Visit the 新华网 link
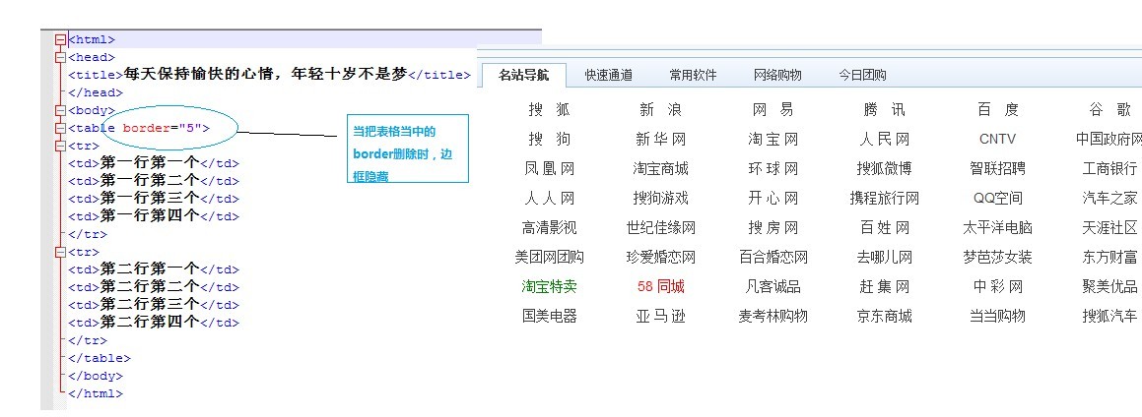The height and width of the screenshot is (417, 1142). pos(660,139)
